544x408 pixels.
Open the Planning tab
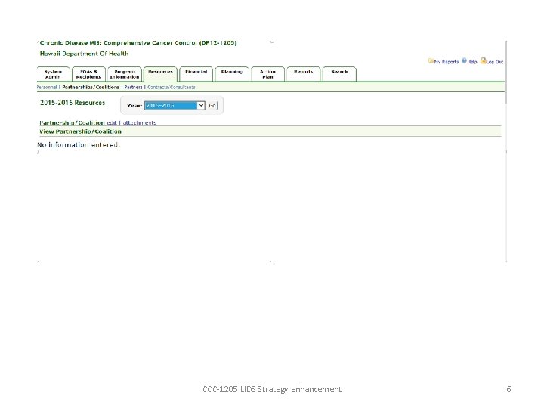[231, 74]
